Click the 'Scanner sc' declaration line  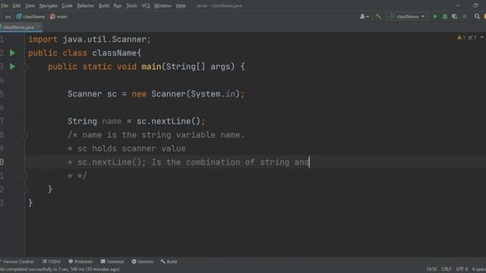coord(156,94)
